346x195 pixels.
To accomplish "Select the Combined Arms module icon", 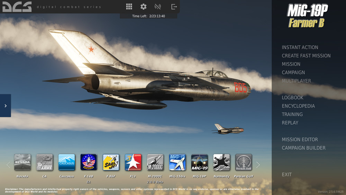I will coord(45,162).
